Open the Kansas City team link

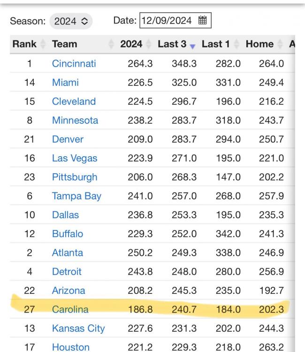pos(78,329)
